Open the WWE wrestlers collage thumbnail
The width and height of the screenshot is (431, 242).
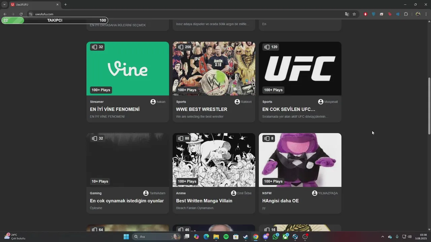(x=214, y=69)
